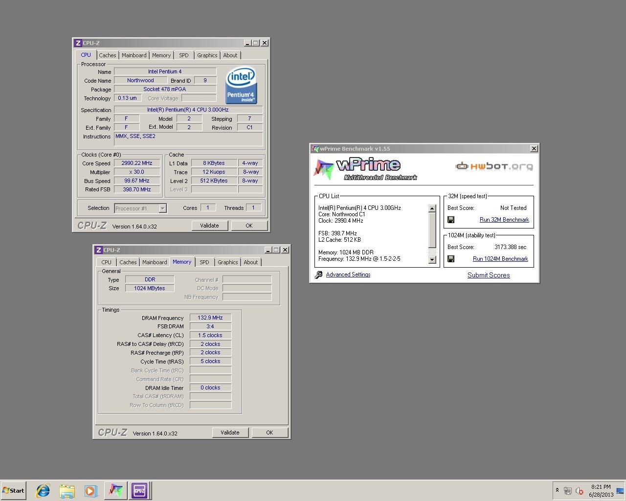Run the 1024M Benchmark

500,259
